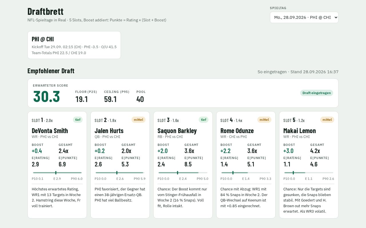The width and height of the screenshot is (366, 228).
Task: Click the 'So eingetragen · Stand 28.09.2026 16:37' timestamp
Action: point(298,72)
